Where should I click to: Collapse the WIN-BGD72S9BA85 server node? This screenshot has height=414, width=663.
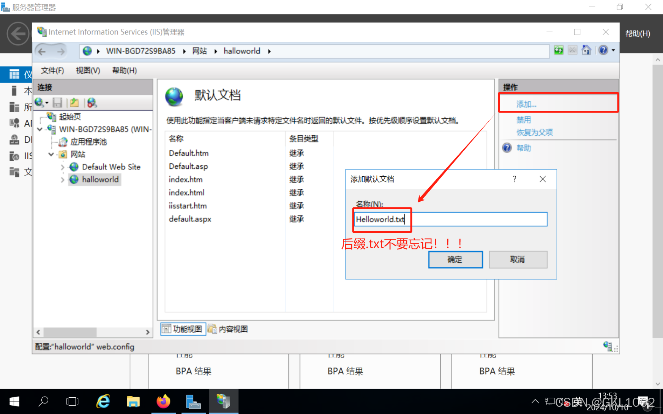point(40,129)
